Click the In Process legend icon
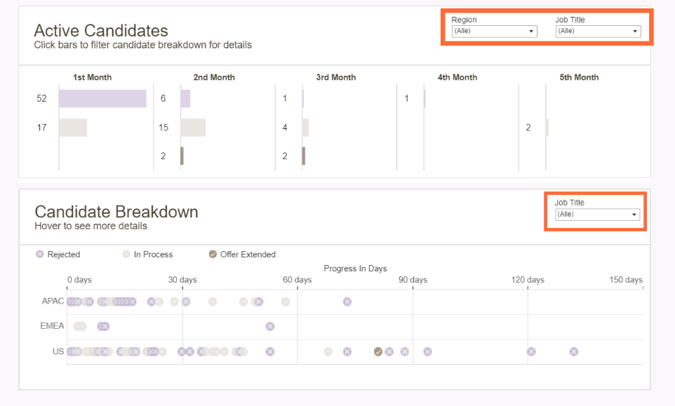The image size is (675, 406). click(x=126, y=255)
